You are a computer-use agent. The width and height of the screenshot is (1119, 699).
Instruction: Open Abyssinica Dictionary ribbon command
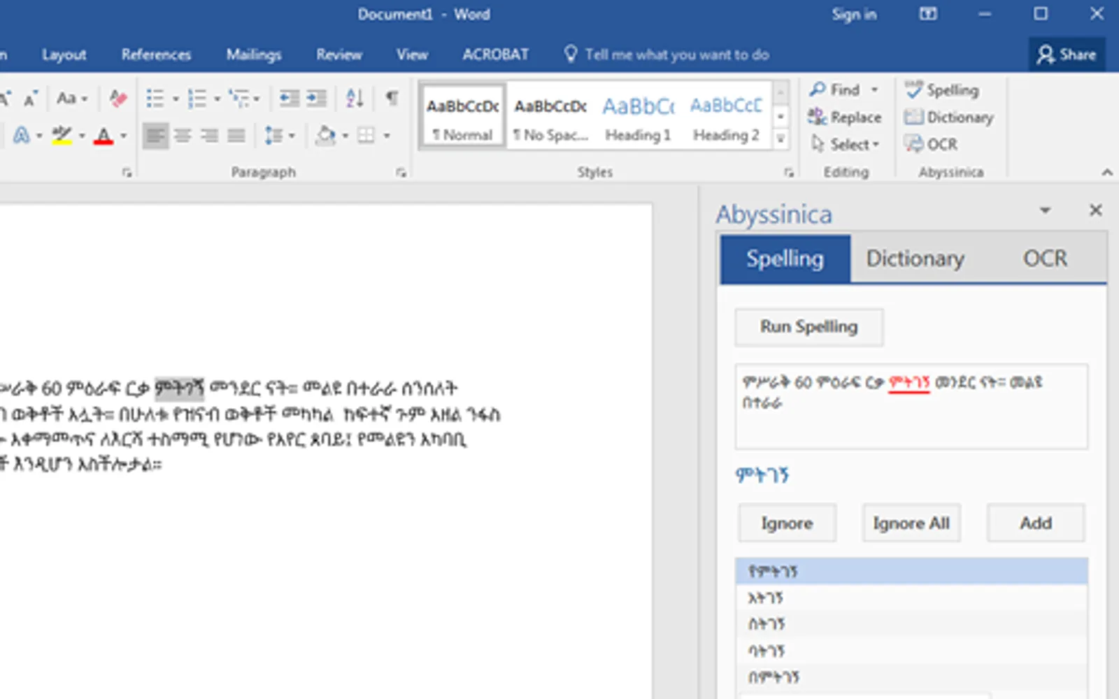[x=949, y=117]
